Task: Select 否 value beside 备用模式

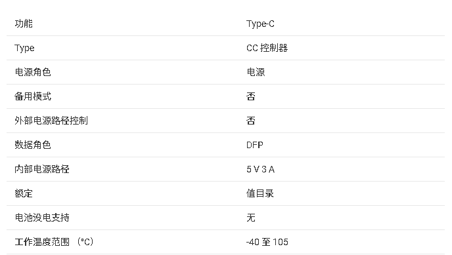Action: click(251, 96)
